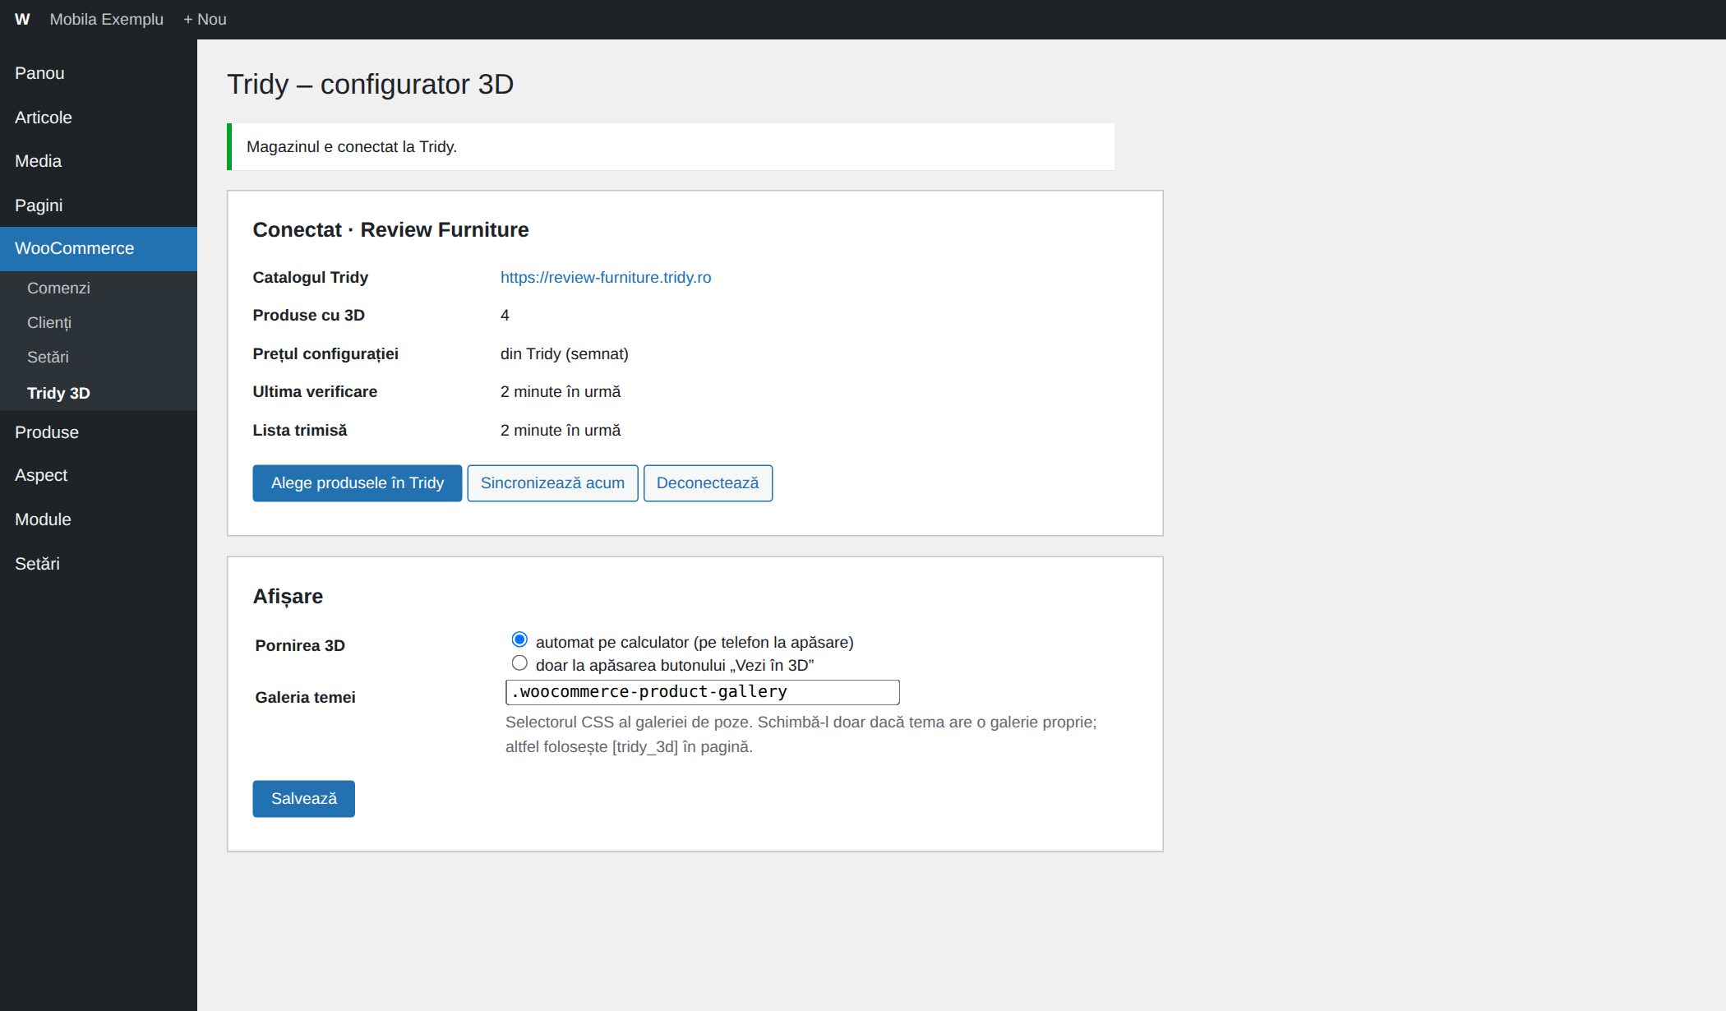
Task: Open the + Nou menu
Action: [x=205, y=19]
